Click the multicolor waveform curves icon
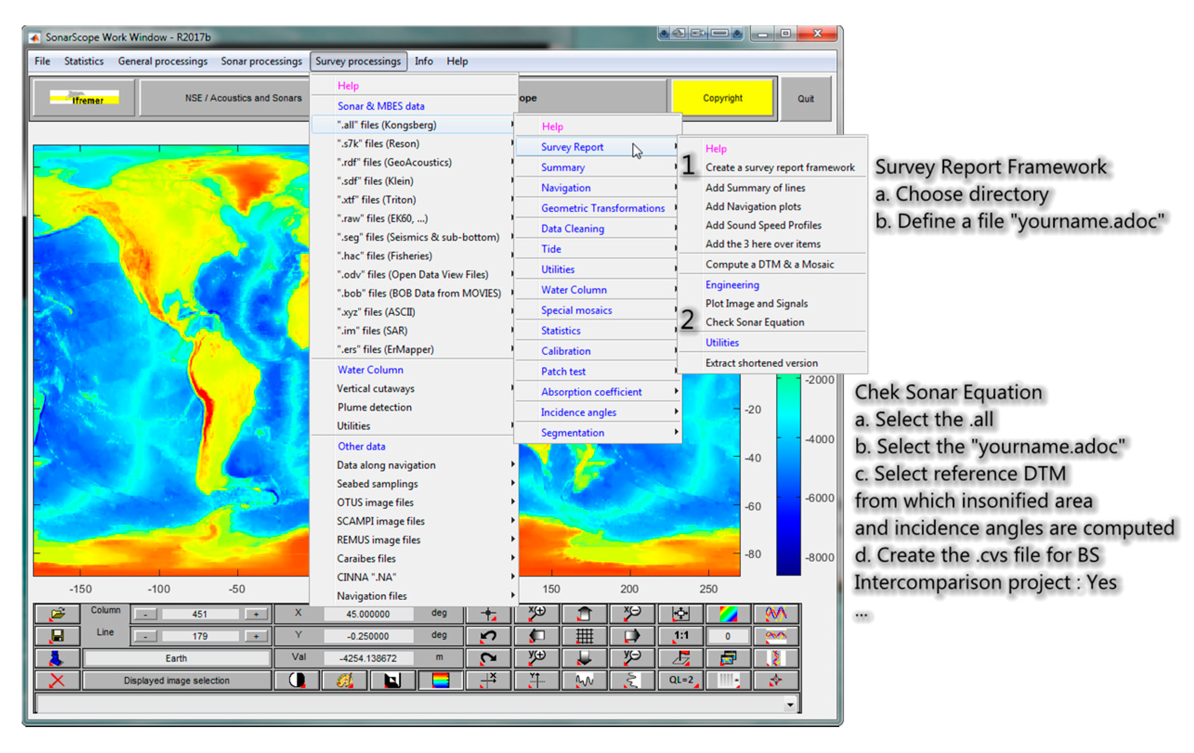Image resolution: width=1194 pixels, height=753 pixels. (x=776, y=614)
